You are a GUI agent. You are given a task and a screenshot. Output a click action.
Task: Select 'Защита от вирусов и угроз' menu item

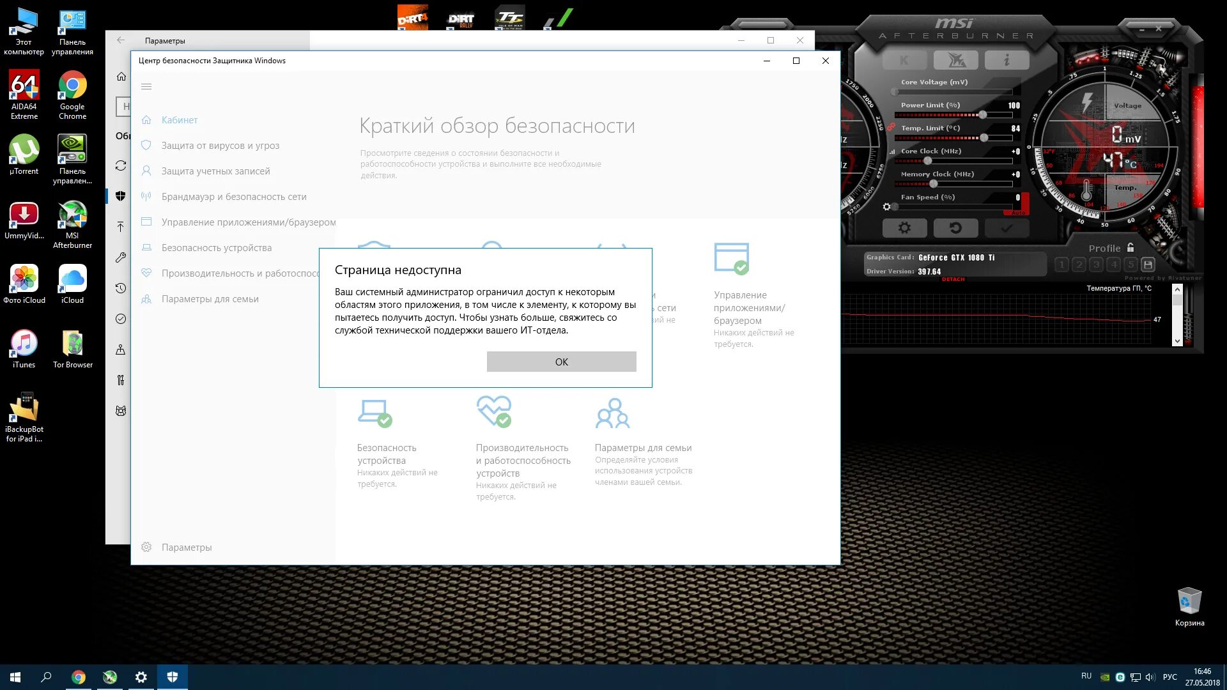pyautogui.click(x=220, y=146)
